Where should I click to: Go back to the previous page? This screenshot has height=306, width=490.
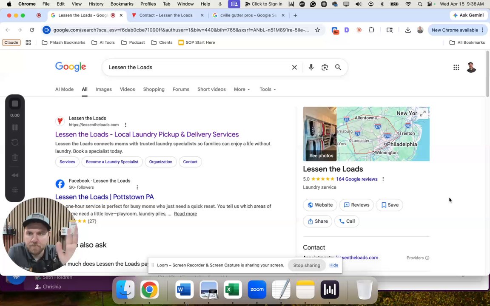click(8, 30)
